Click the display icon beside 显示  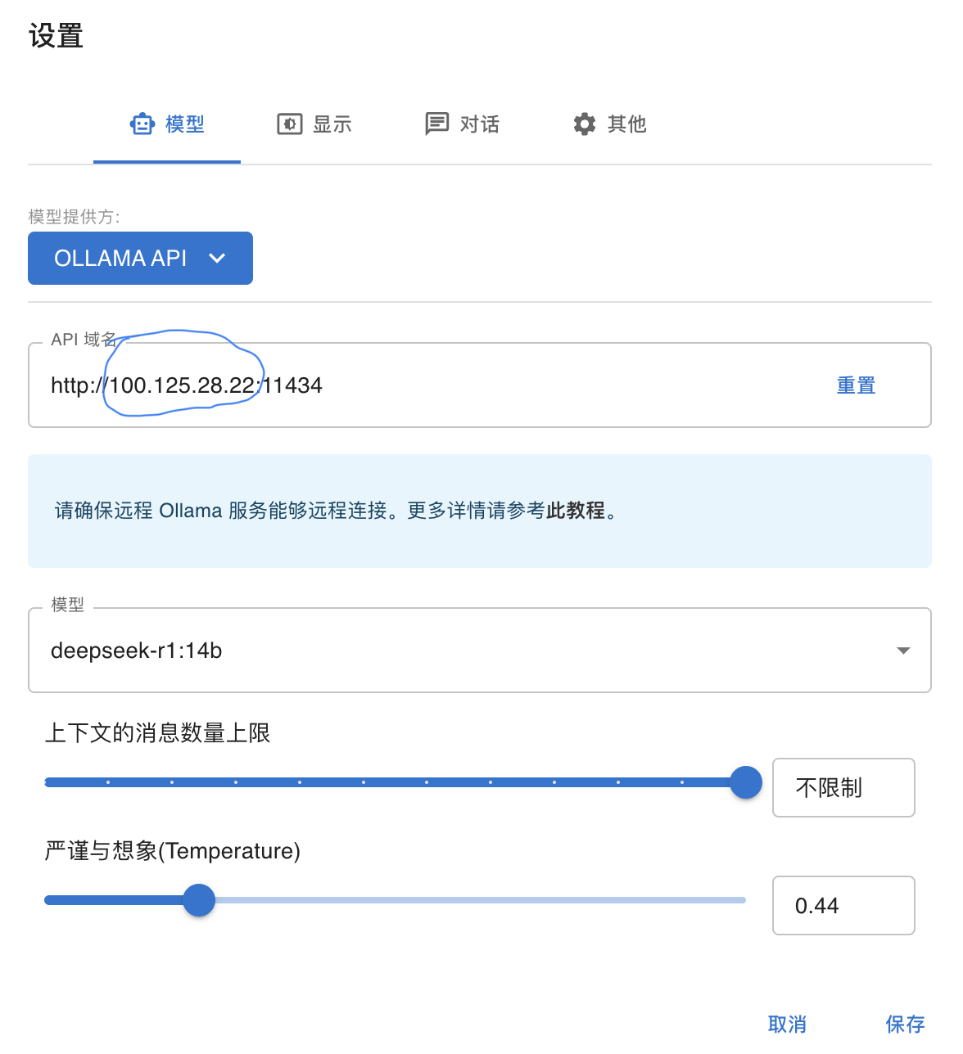(x=290, y=124)
